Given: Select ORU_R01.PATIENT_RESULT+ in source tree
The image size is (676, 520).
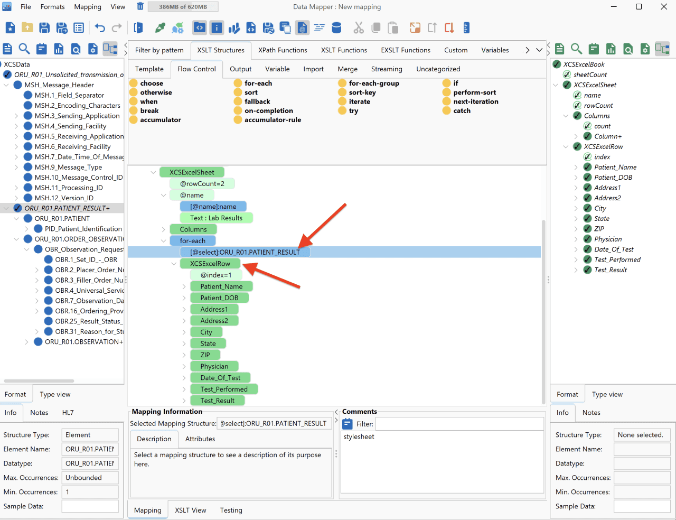Looking at the screenshot, I should pyautogui.click(x=67, y=208).
